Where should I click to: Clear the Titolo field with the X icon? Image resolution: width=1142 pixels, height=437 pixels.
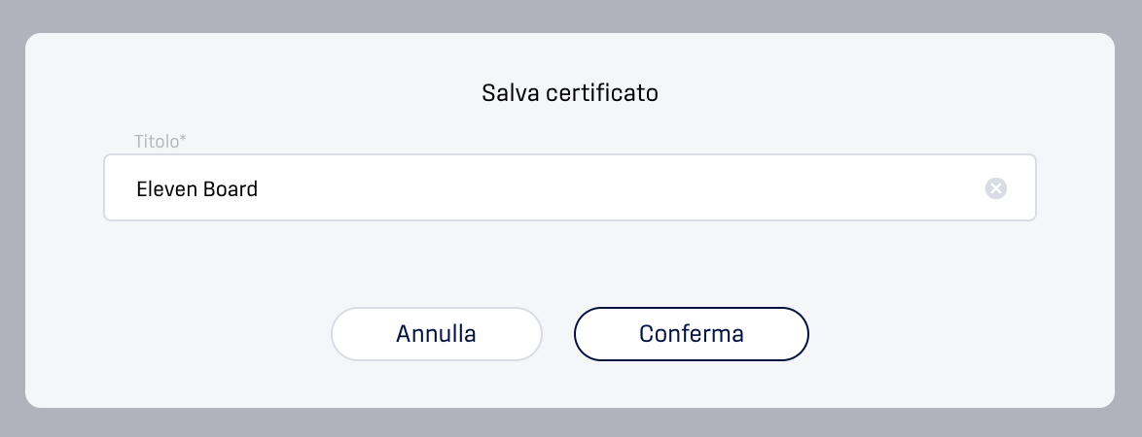996,188
